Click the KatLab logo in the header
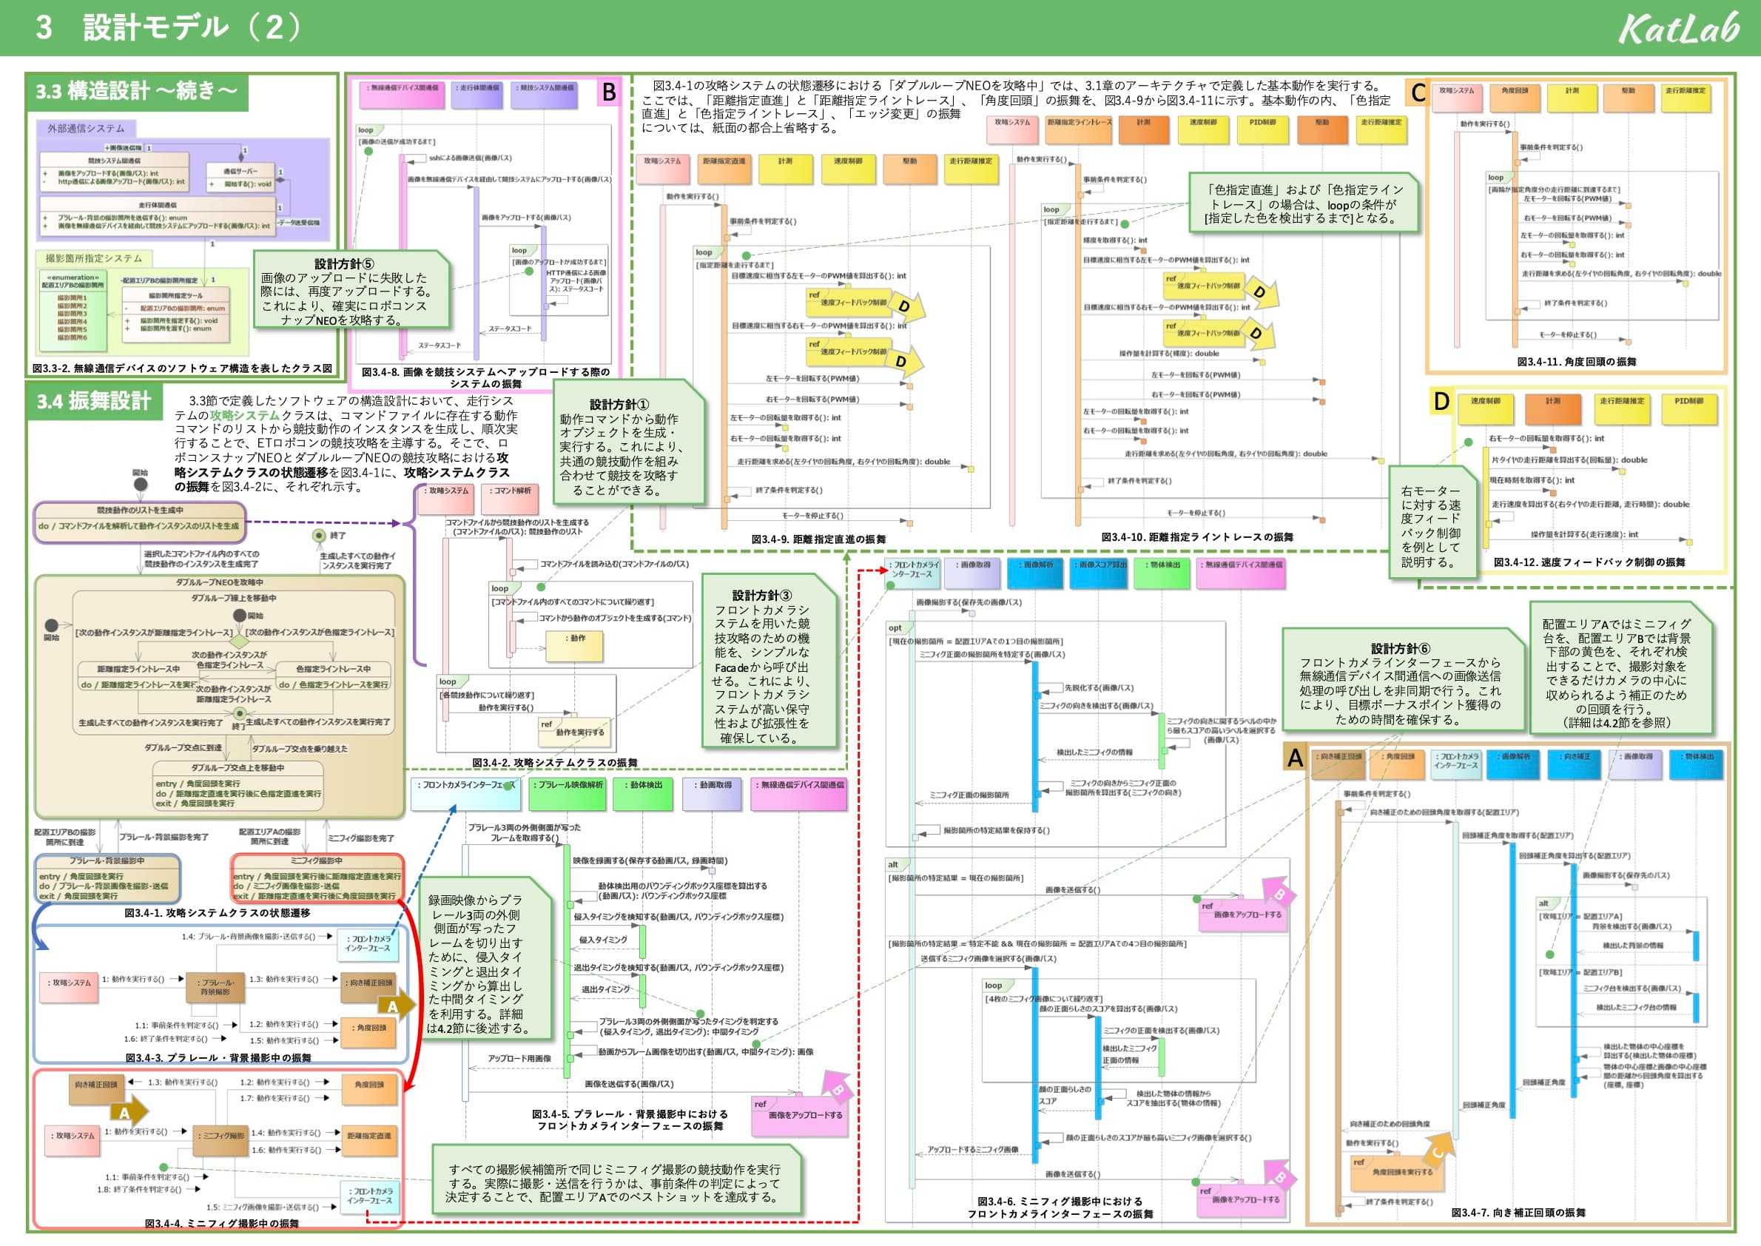 1679,27
